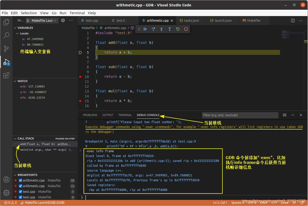Open the File menu
The image size is (308, 206).
pos(5,13)
